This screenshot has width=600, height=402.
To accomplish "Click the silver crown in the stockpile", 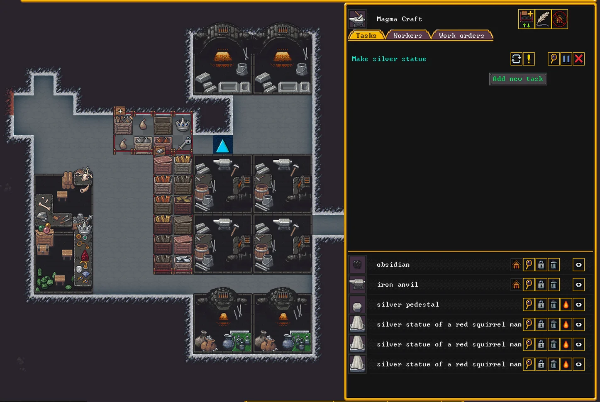I will tap(182, 124).
